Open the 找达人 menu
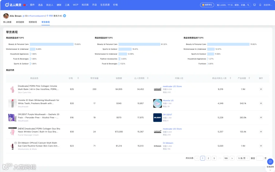 pyautogui.click(x=50, y=5)
